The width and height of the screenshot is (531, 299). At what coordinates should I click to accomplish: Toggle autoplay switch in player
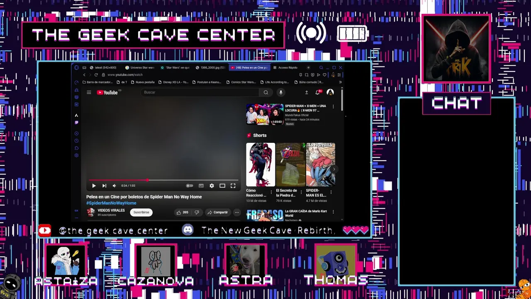coord(190,186)
